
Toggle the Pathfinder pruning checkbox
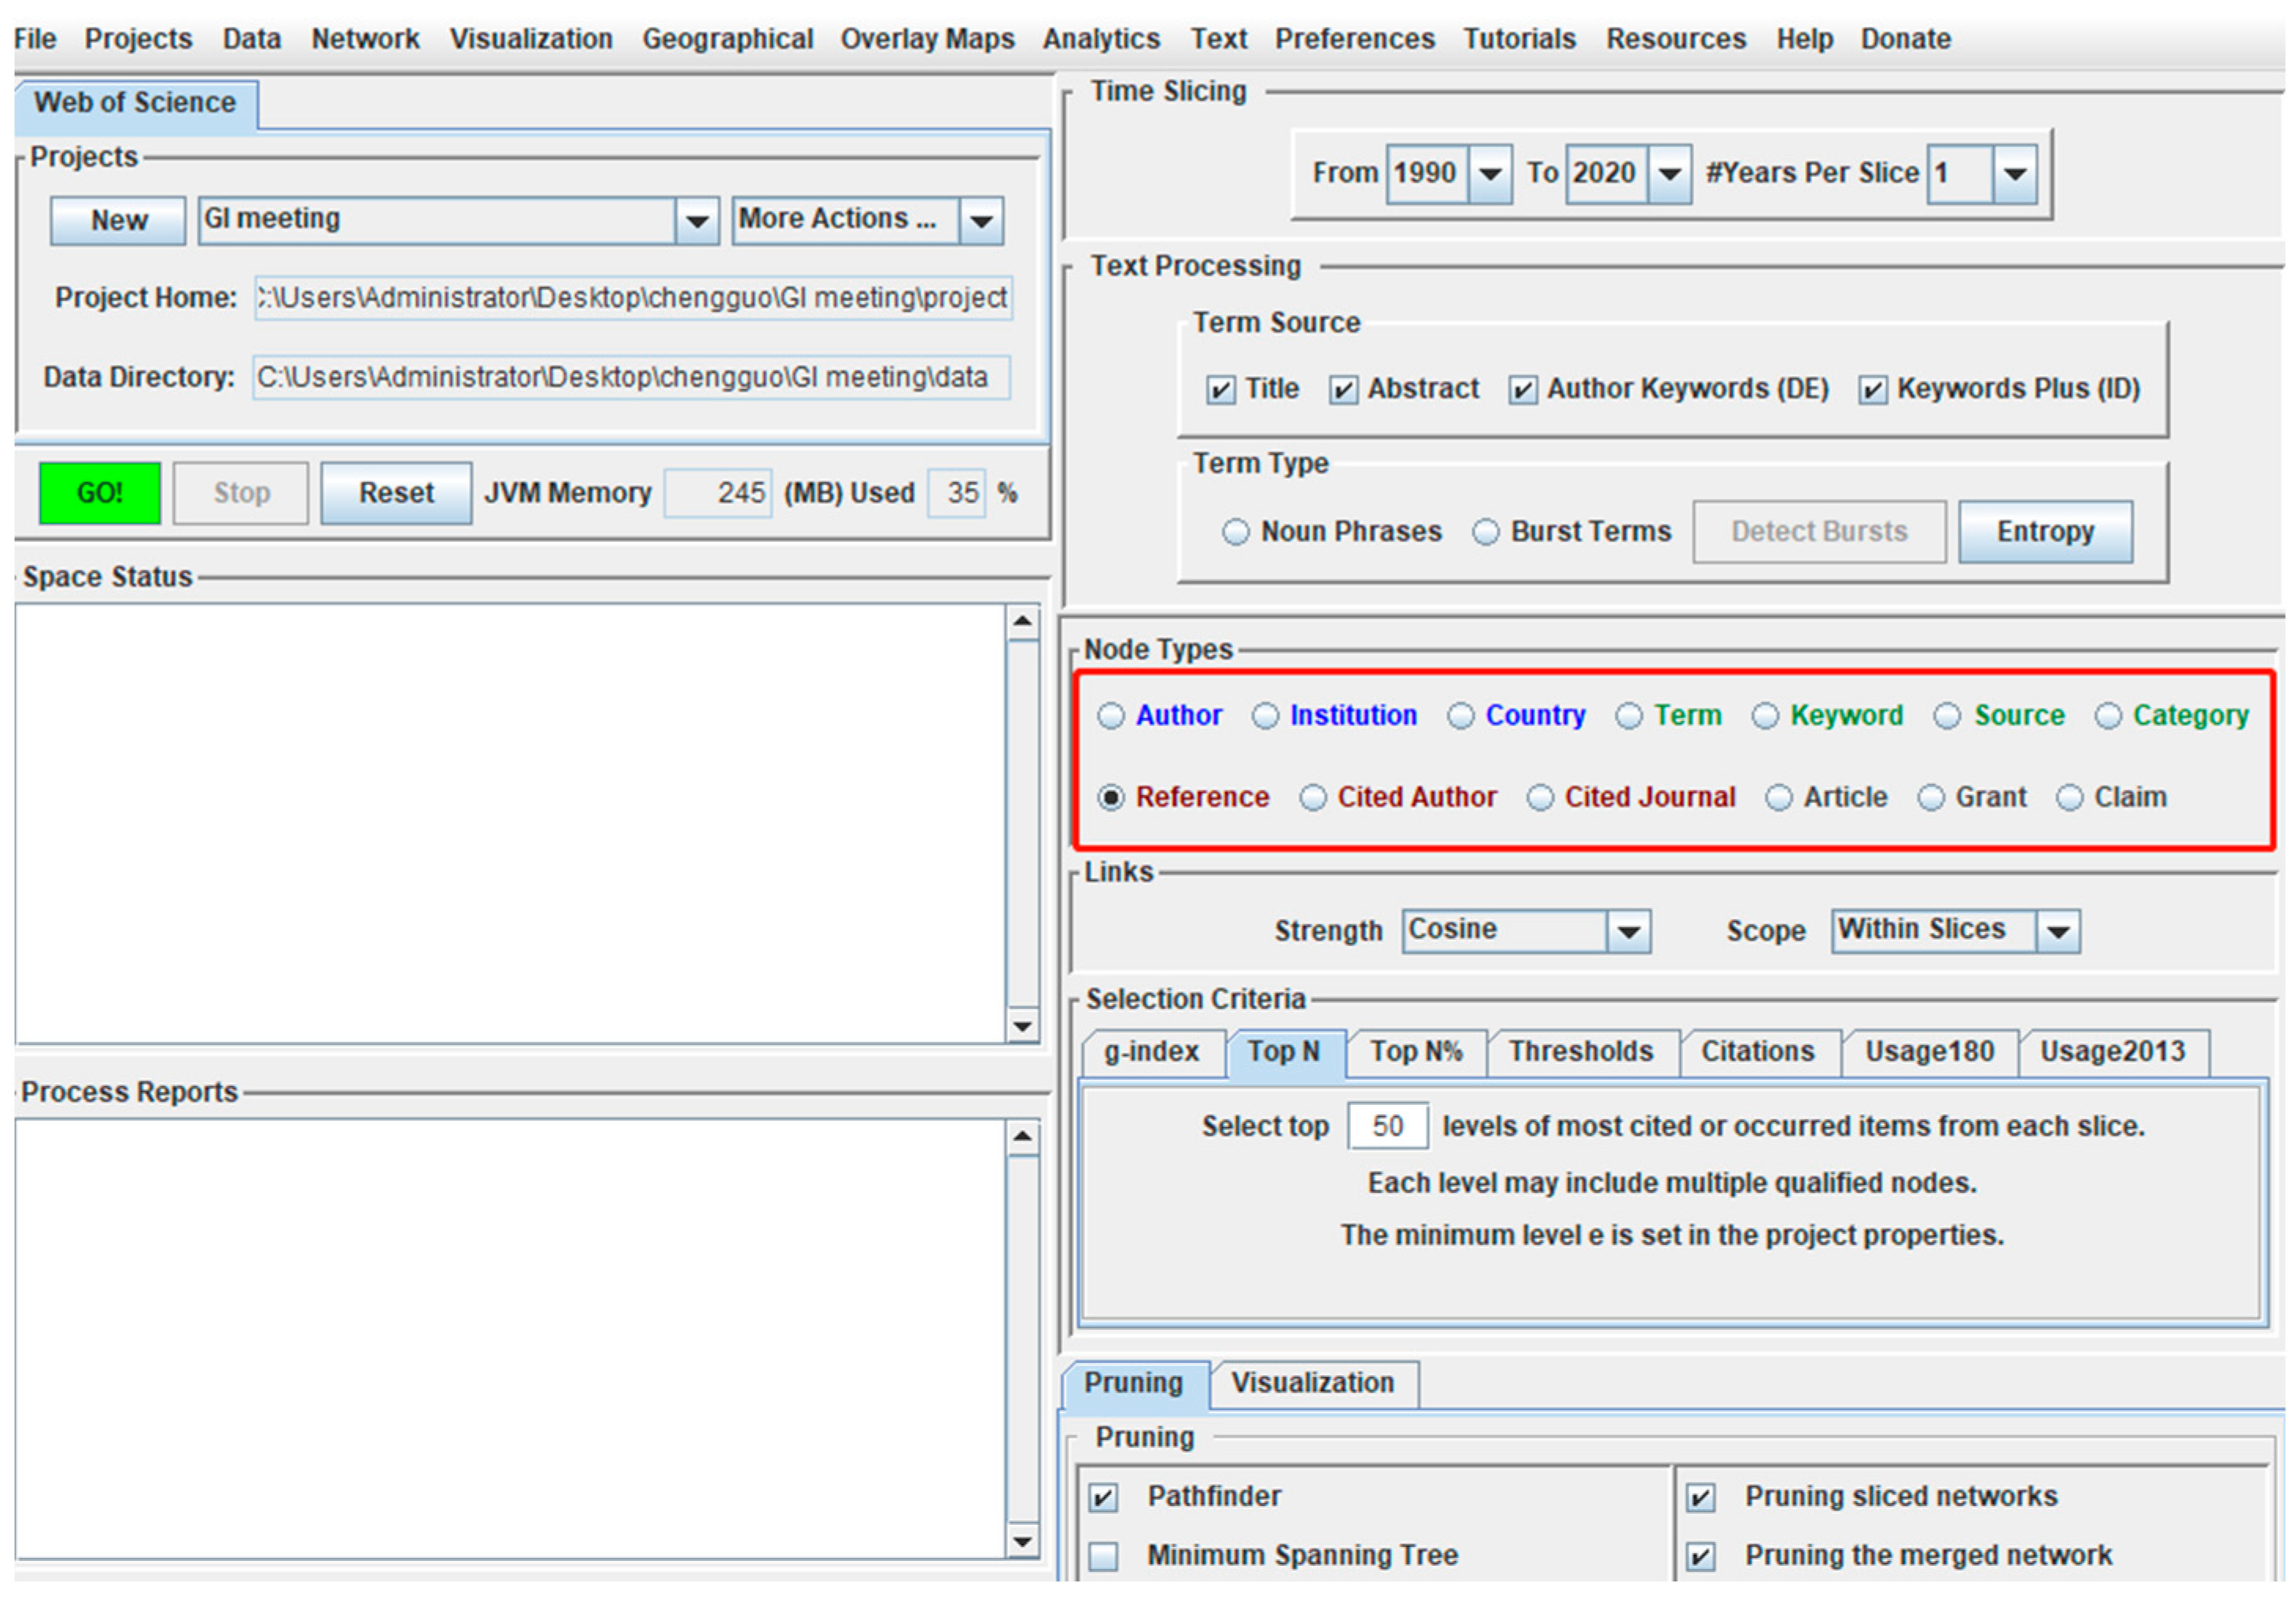pos(1103,1497)
